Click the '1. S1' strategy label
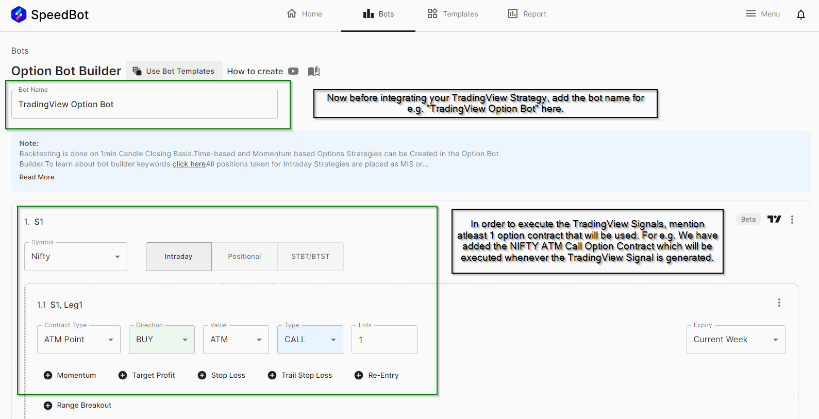 34,222
